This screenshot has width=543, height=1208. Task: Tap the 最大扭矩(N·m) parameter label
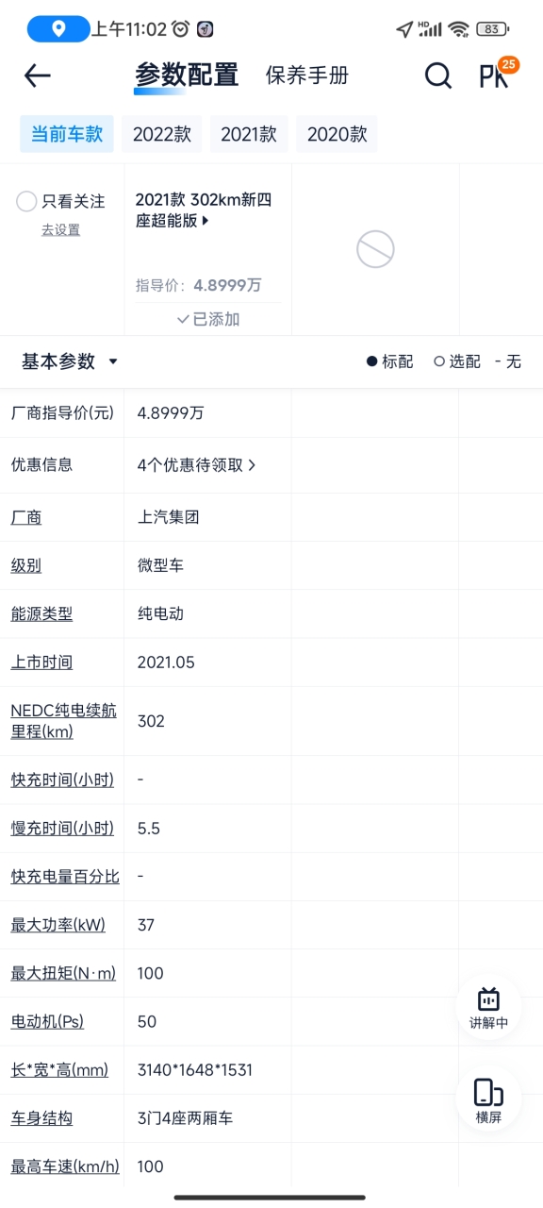pyautogui.click(x=63, y=973)
